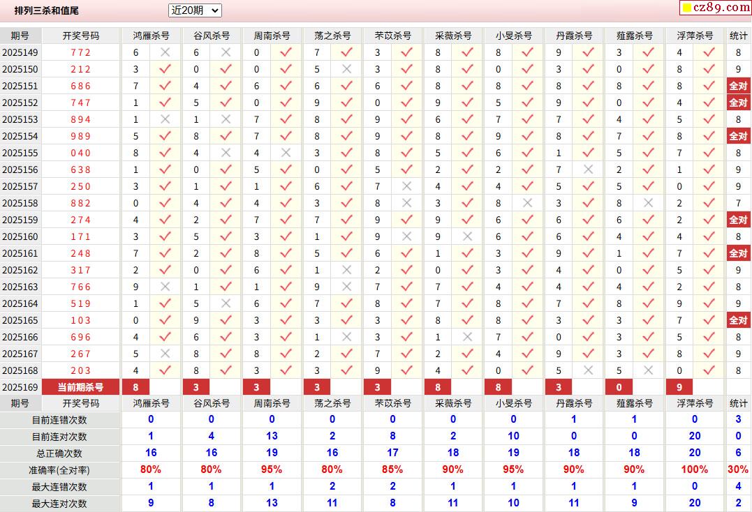752x512 pixels.
Task: Click the 荡之 X mark in row 2025150
Action: (346, 70)
